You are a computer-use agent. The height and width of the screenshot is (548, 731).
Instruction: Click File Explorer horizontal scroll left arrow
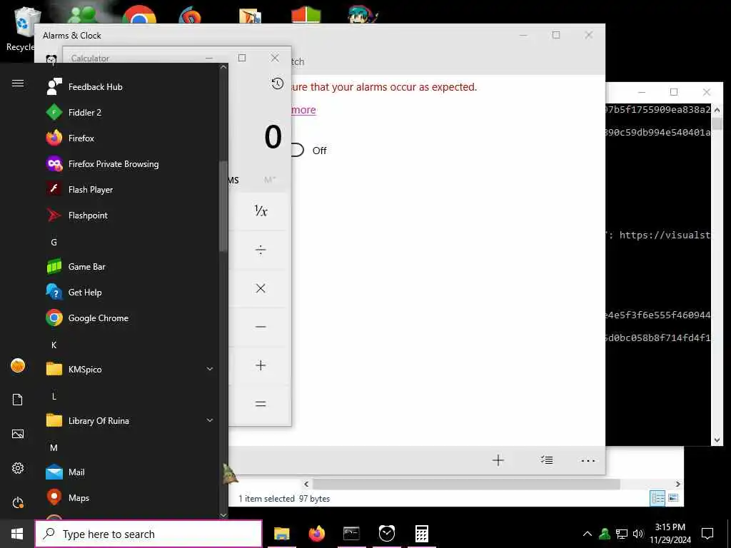(x=306, y=484)
